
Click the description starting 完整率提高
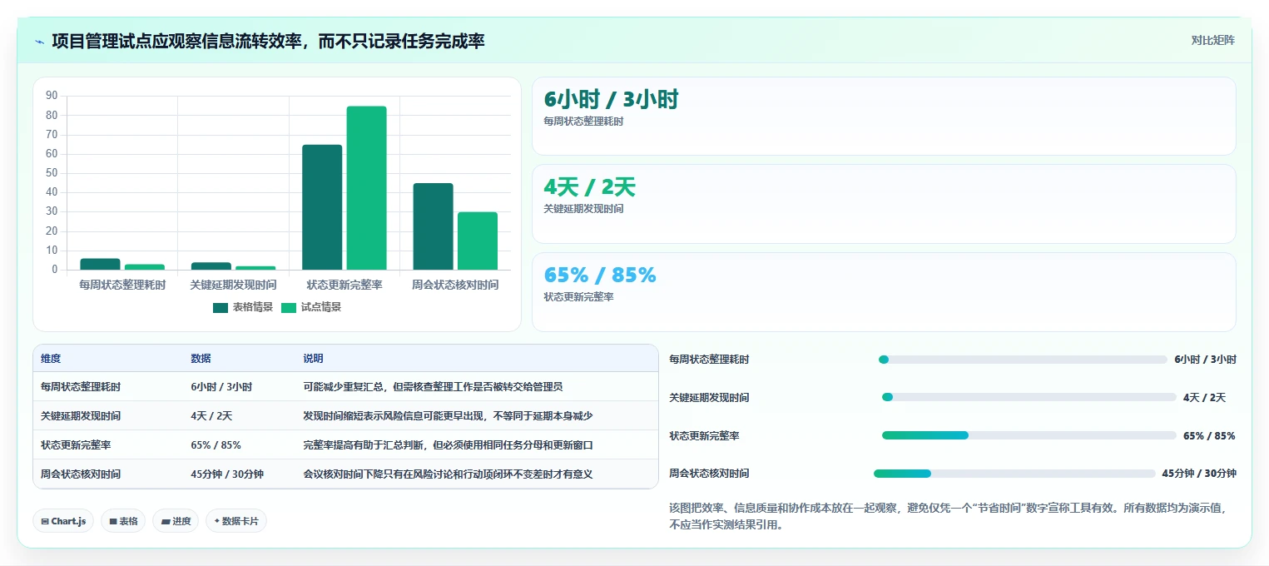coord(448,445)
